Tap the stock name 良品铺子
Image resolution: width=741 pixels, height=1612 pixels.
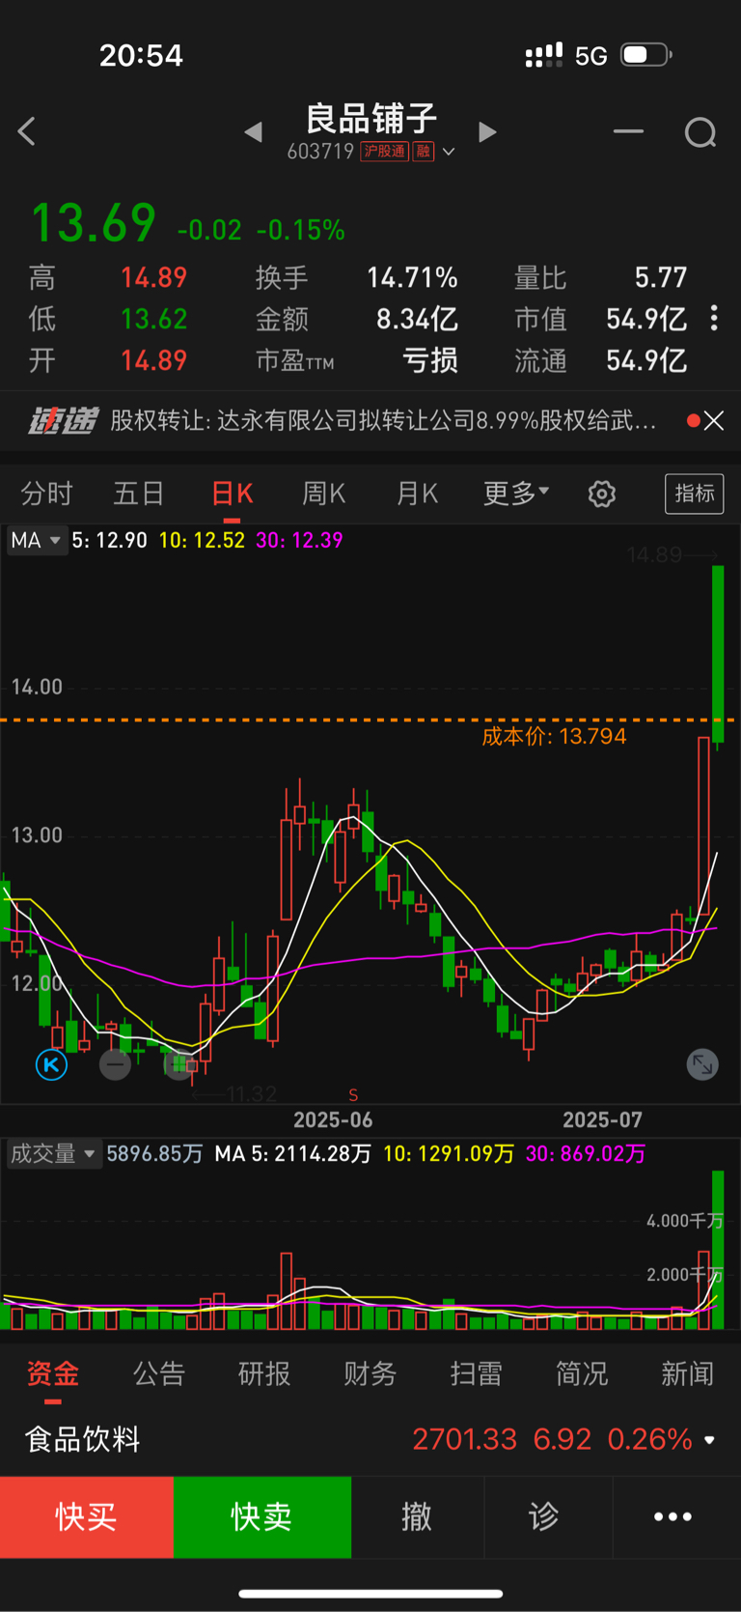tap(371, 119)
